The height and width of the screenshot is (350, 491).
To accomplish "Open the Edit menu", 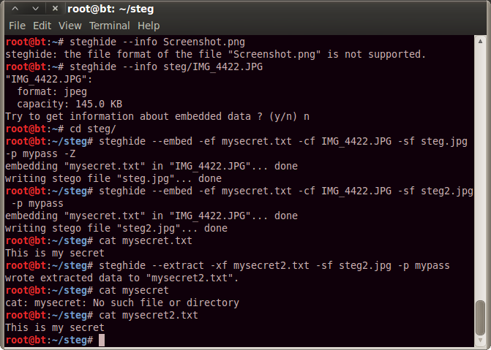I will (42, 26).
